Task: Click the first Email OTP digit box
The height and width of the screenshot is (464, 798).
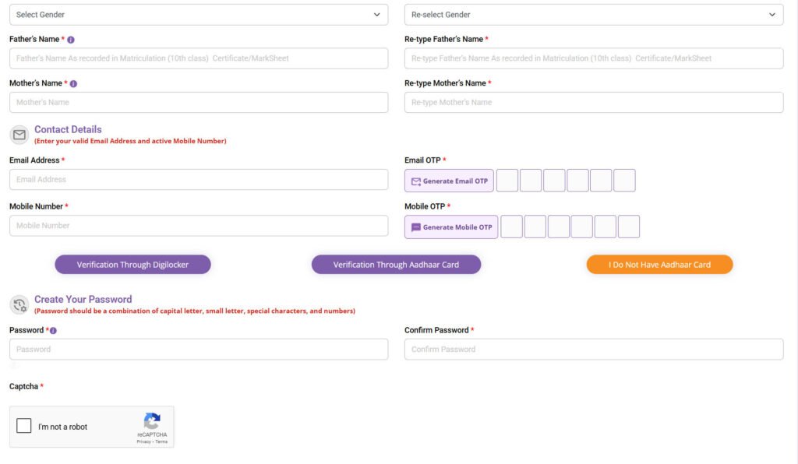Action: 507,181
